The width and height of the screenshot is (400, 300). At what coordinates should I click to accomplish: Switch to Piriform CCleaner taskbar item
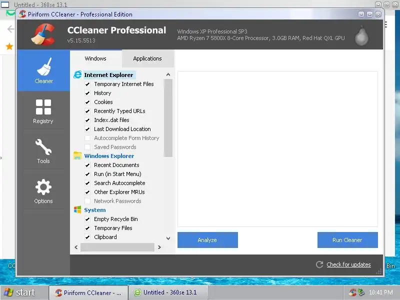(x=88, y=292)
